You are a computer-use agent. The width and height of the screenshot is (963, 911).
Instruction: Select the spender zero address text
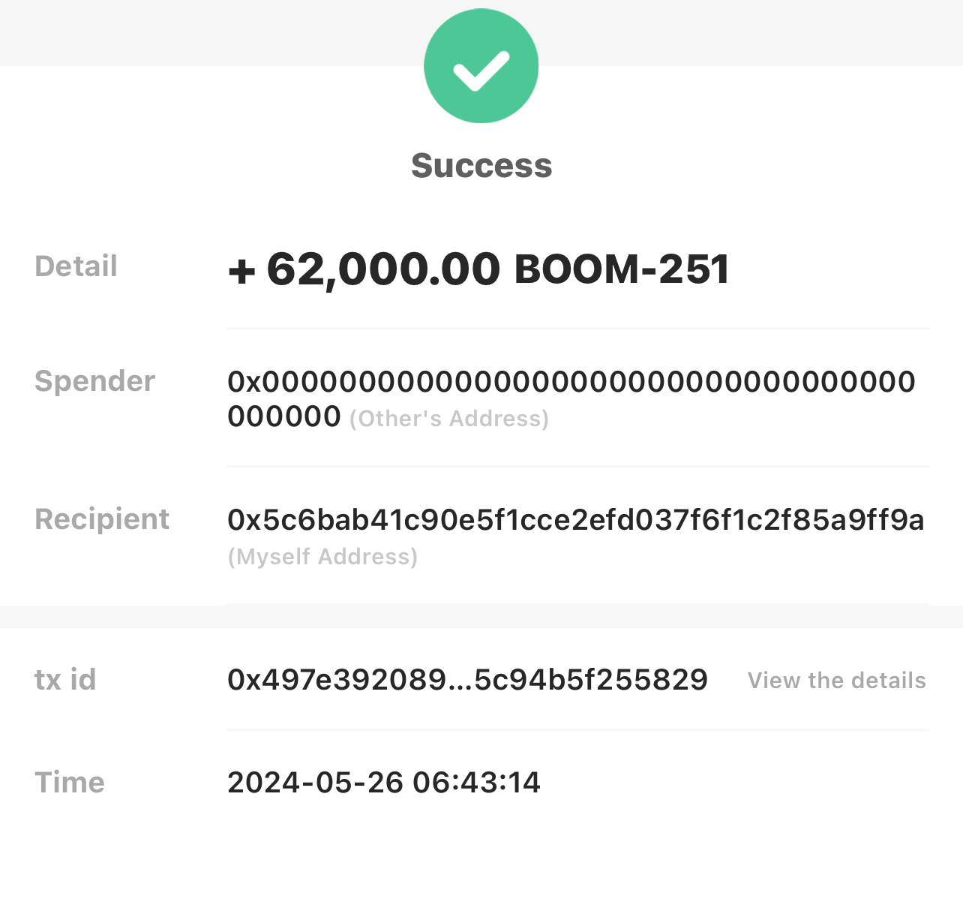coord(571,398)
